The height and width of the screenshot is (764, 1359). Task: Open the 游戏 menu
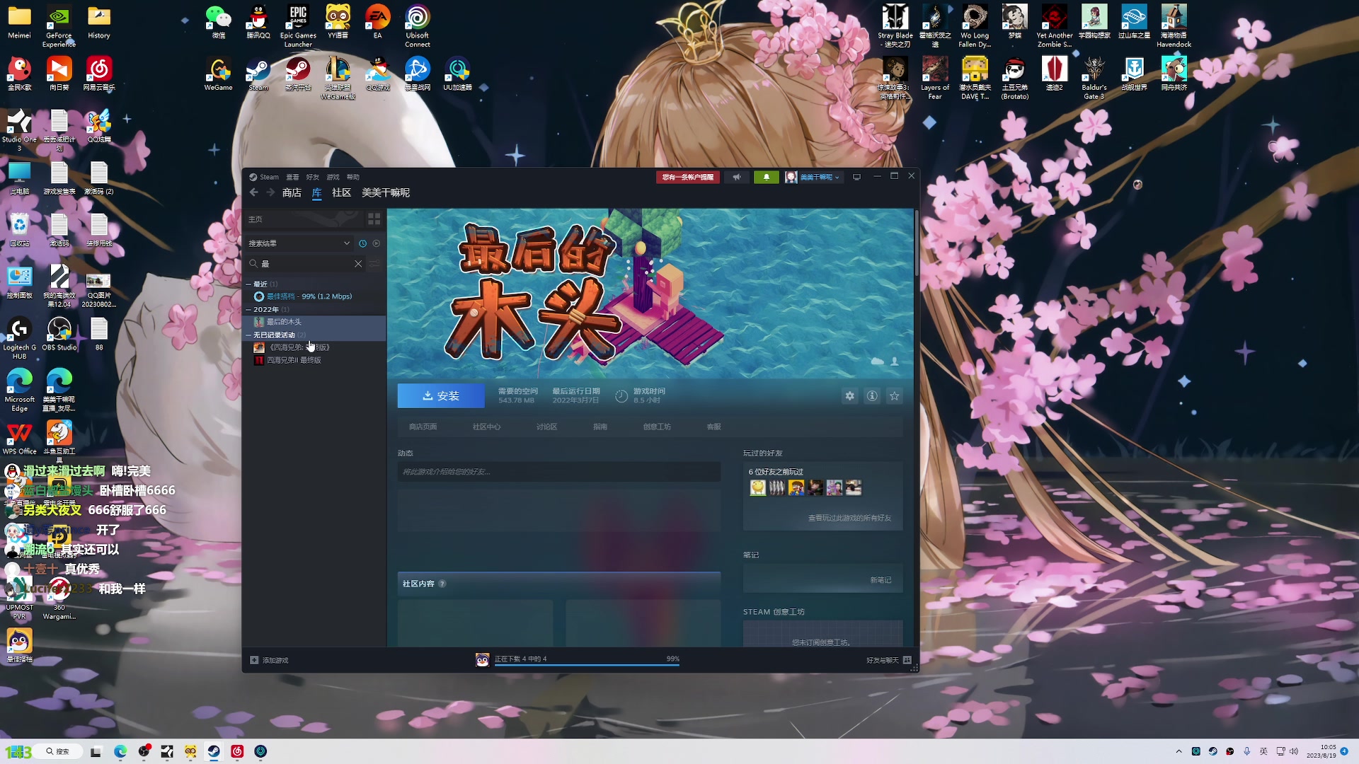333,177
